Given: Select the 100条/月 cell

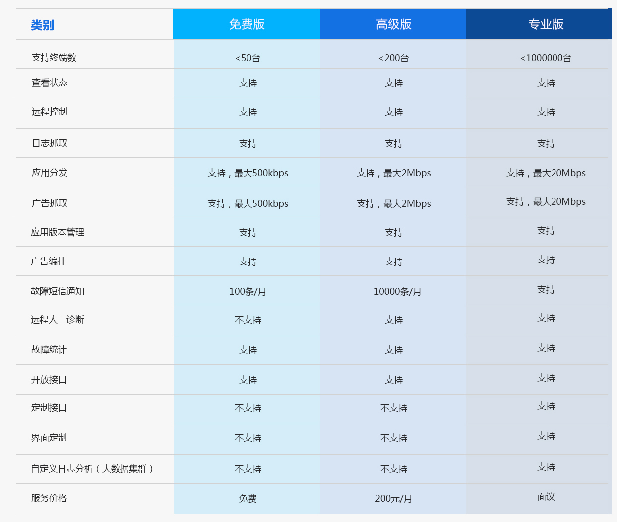Looking at the screenshot, I should coord(247,292).
